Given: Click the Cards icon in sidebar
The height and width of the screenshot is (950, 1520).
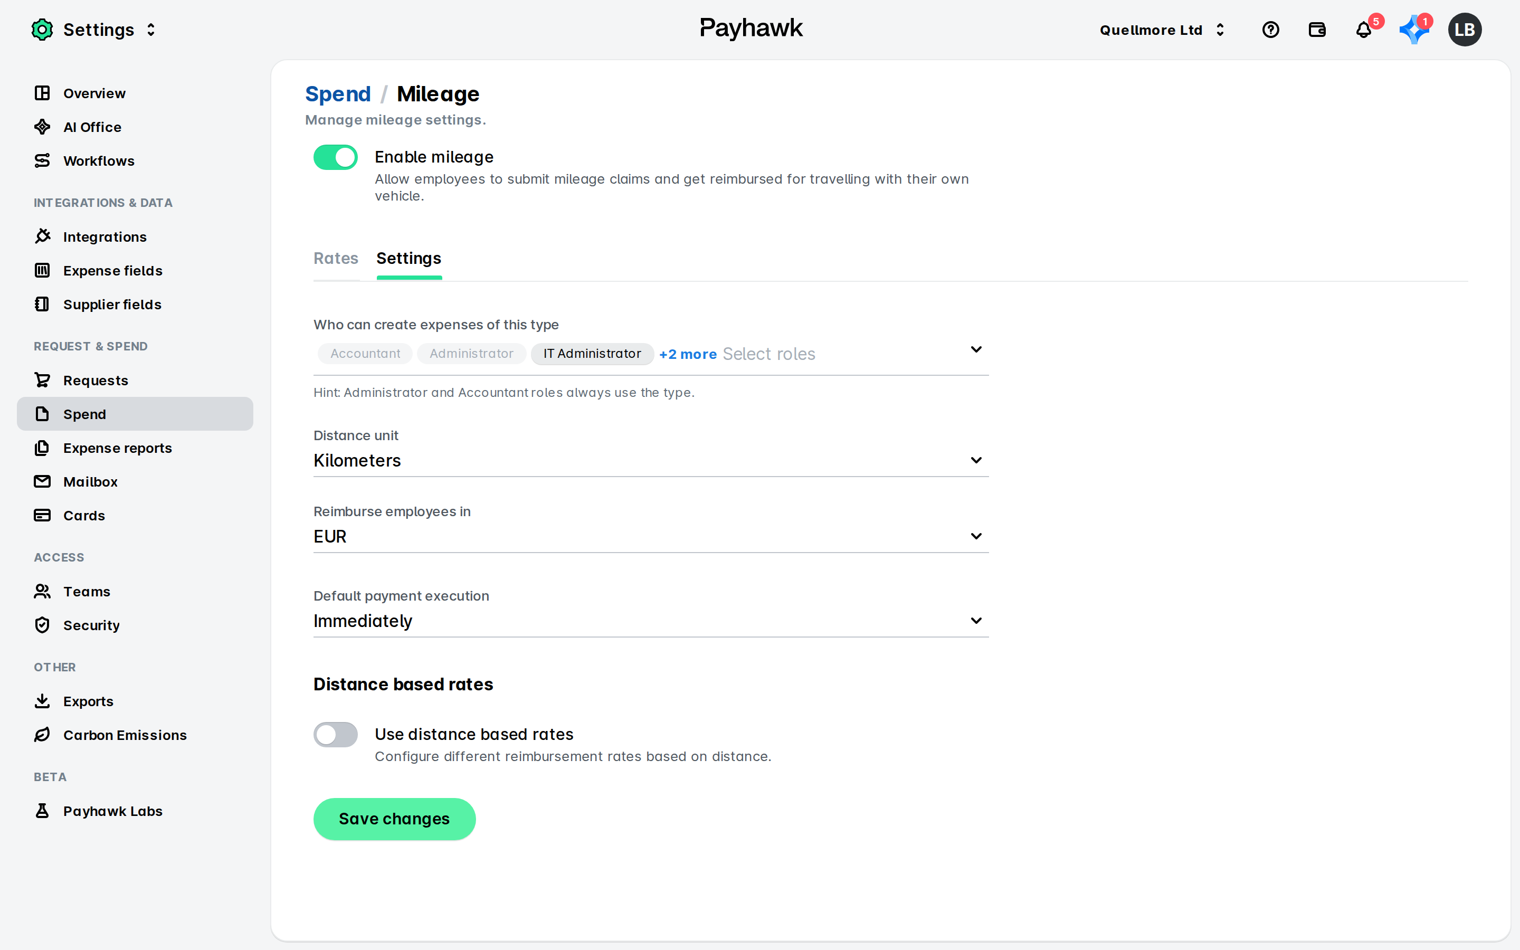Looking at the screenshot, I should (42, 515).
